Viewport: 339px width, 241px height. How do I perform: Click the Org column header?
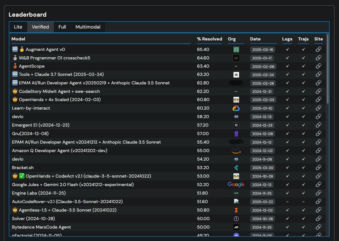tap(232, 39)
